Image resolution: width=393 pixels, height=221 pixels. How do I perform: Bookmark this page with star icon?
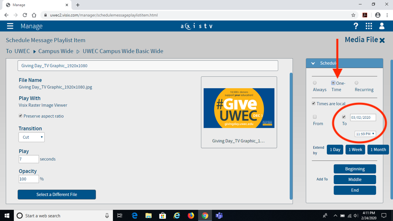(x=353, y=15)
